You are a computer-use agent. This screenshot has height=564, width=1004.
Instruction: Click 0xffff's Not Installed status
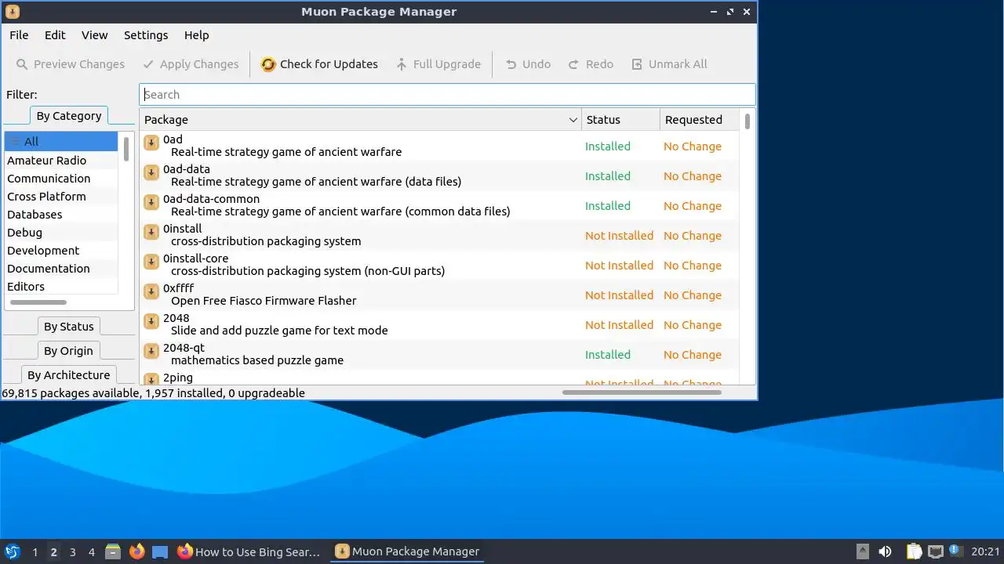(x=619, y=295)
